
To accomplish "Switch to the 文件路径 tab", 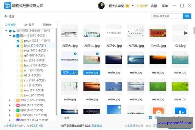I will click(x=29, y=25).
